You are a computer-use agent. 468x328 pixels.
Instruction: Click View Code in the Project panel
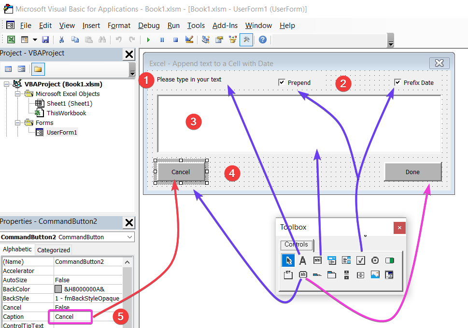(8, 69)
